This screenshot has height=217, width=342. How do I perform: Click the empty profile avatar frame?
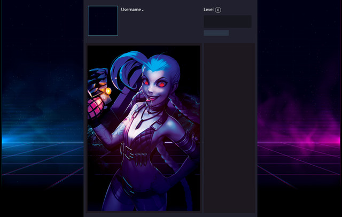click(x=103, y=21)
